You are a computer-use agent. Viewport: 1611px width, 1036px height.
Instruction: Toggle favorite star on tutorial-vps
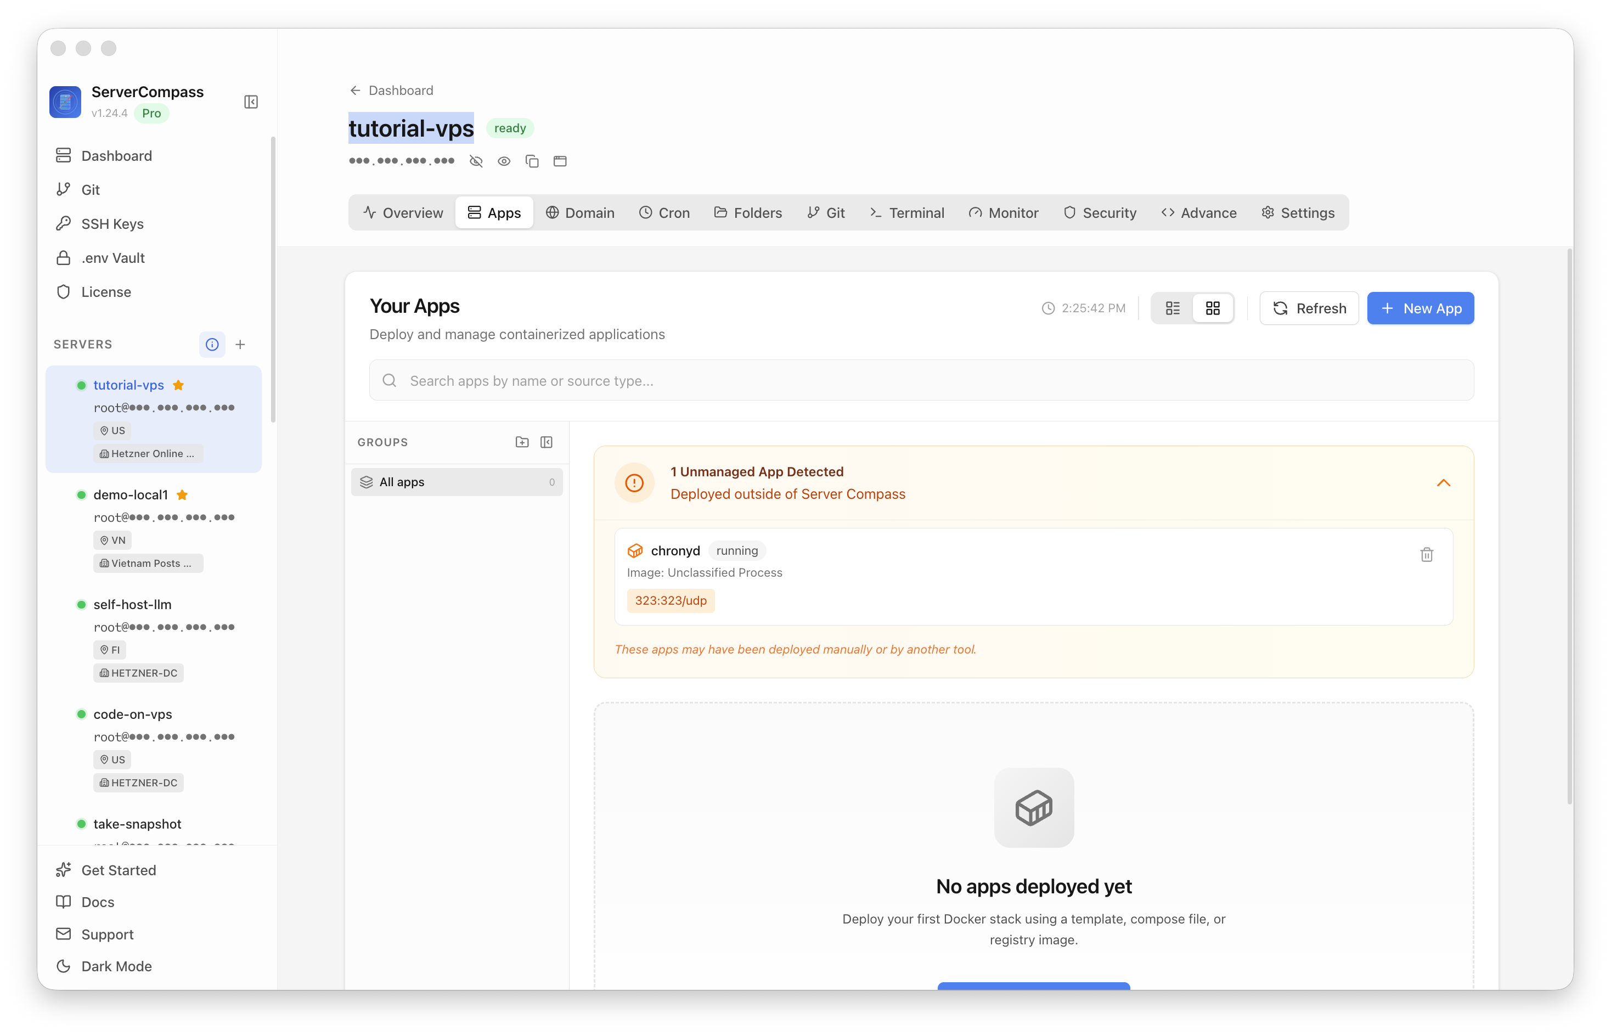(x=178, y=385)
